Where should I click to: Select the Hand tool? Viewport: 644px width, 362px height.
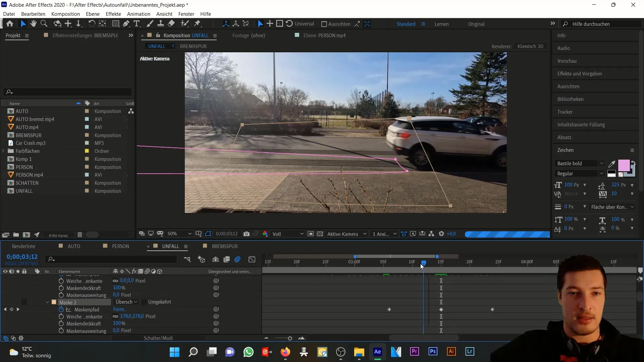coord(33,24)
